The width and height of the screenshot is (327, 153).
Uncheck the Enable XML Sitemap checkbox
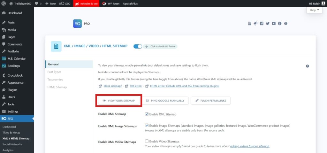147,114
